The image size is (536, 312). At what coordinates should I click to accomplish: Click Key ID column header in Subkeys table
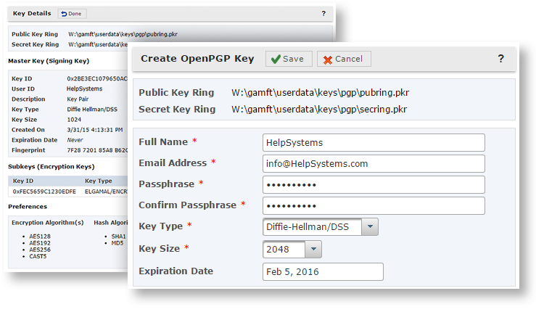23,181
